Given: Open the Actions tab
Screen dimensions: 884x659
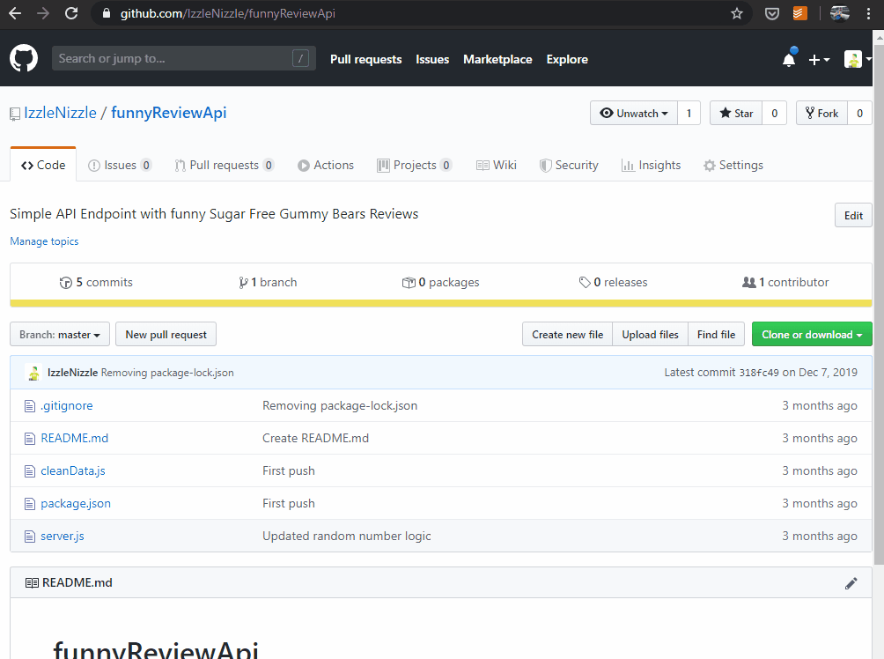Looking at the screenshot, I should pyautogui.click(x=326, y=165).
